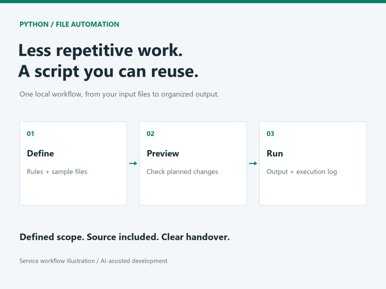The width and height of the screenshot is (386, 289).
Task: Click the arrow between Preview and Run cards
Action: tap(253, 163)
